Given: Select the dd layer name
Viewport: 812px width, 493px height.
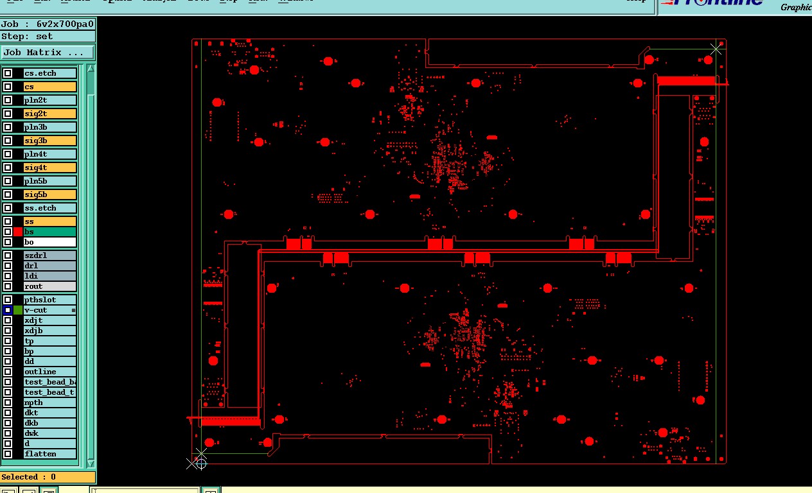Looking at the screenshot, I should (50, 361).
